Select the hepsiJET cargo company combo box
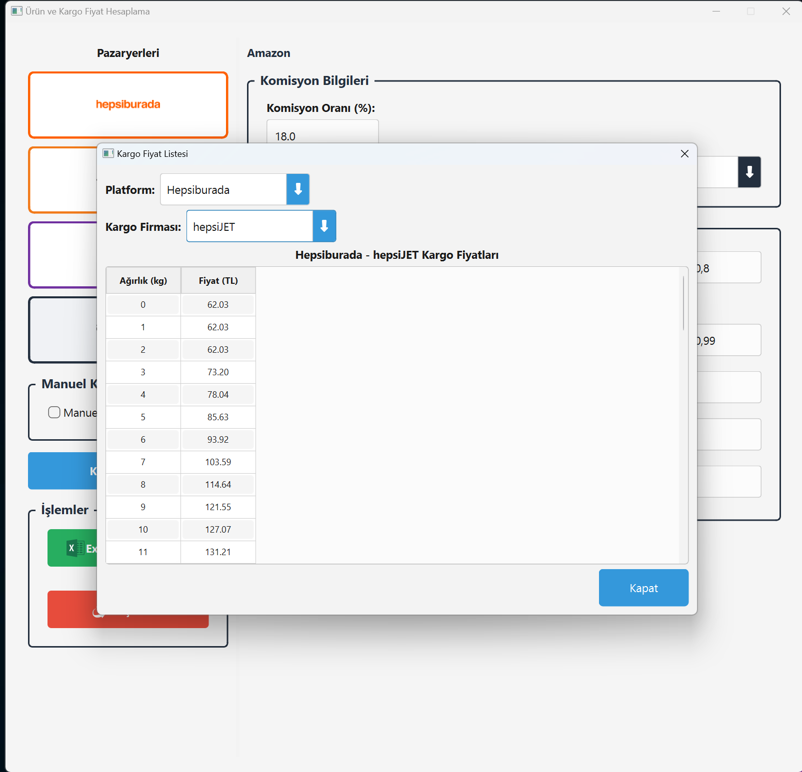The image size is (802, 772). 261,226
